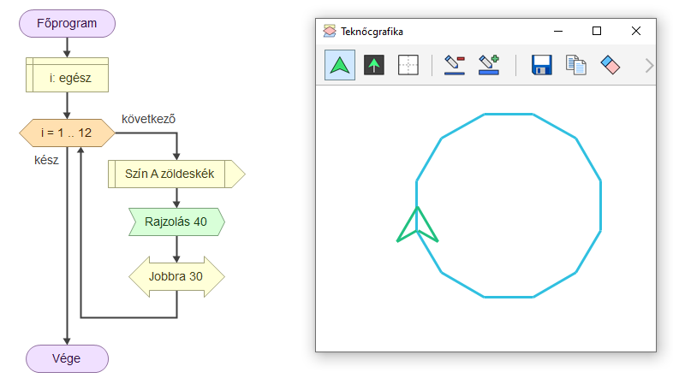The image size is (673, 384).
Task: Click the 'i = 1 .. 12' loop block
Action: pos(67,133)
